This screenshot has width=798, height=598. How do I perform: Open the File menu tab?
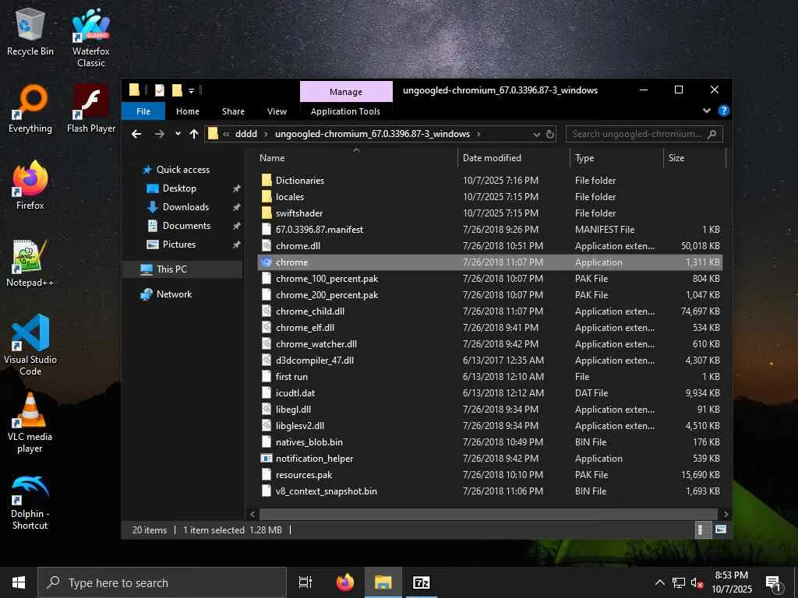pyautogui.click(x=143, y=111)
